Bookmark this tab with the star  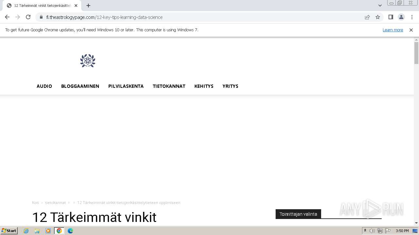[378, 17]
